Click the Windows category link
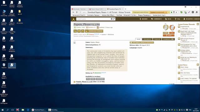Screen dimensions: 200x112 (x=111, y=35)
